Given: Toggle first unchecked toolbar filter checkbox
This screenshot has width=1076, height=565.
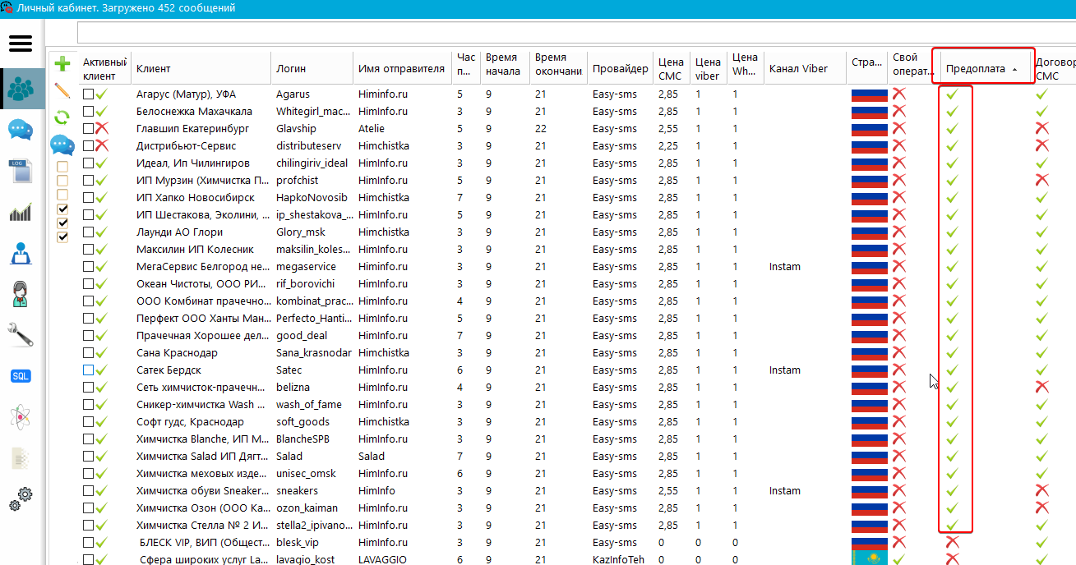Looking at the screenshot, I should [x=62, y=167].
